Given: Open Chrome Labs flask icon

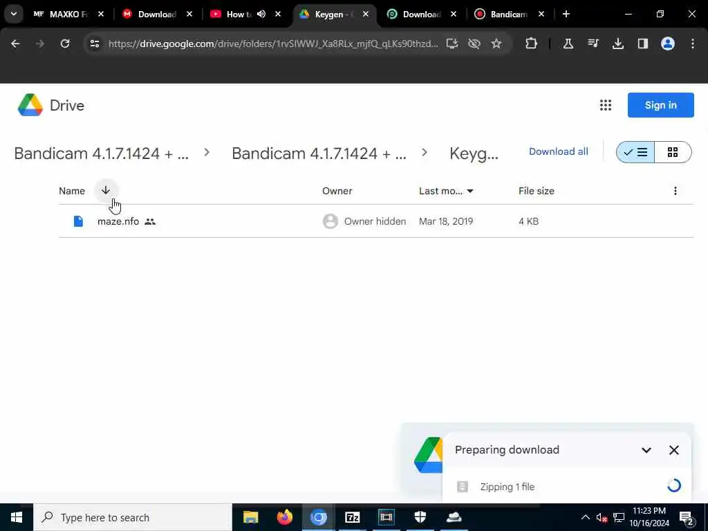Looking at the screenshot, I should pyautogui.click(x=568, y=44).
